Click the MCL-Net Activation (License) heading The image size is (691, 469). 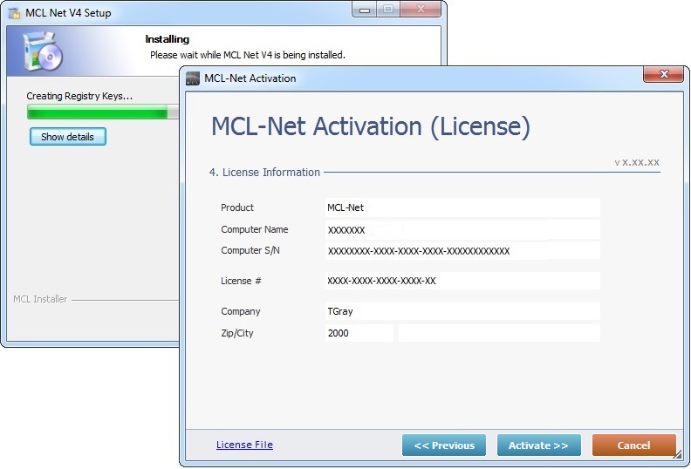[x=371, y=126]
